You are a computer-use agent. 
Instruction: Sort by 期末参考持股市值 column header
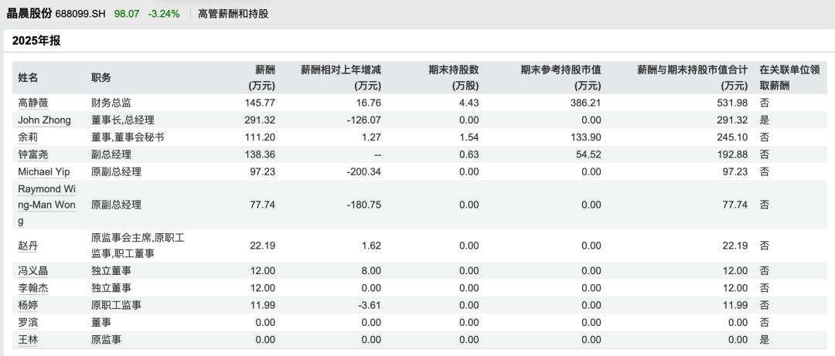[x=561, y=78]
